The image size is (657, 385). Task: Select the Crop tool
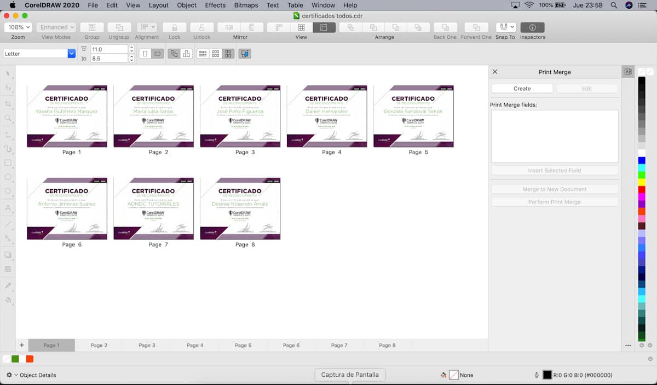coord(8,104)
